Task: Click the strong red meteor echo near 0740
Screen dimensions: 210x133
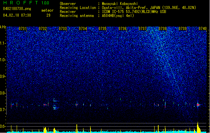Action: click(x=199, y=105)
